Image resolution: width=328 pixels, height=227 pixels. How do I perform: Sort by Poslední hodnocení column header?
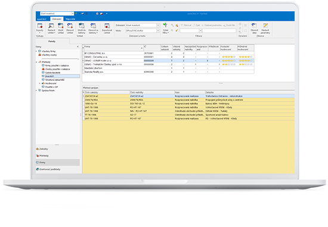[228, 48]
